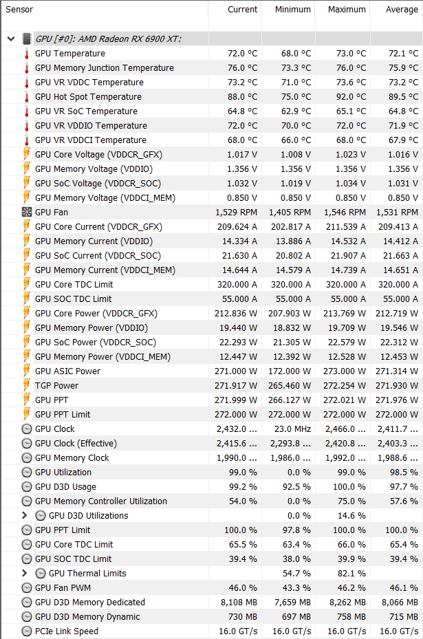The image size is (423, 639).
Task: Click clock icon for GPU Clock
Action: click(27, 429)
